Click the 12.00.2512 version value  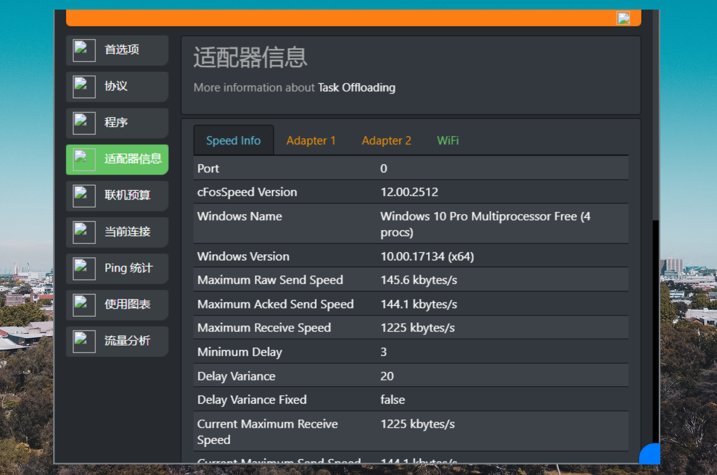(x=409, y=192)
